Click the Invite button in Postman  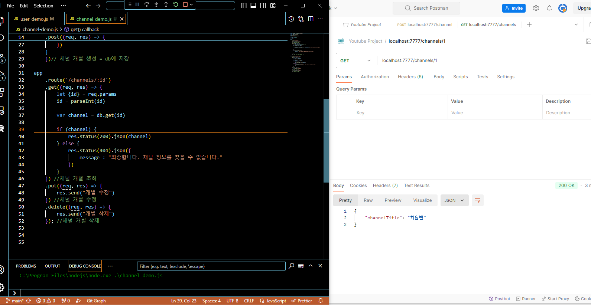pyautogui.click(x=514, y=8)
